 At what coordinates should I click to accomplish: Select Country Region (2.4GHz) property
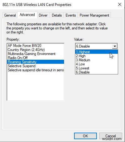tap(36, 50)
